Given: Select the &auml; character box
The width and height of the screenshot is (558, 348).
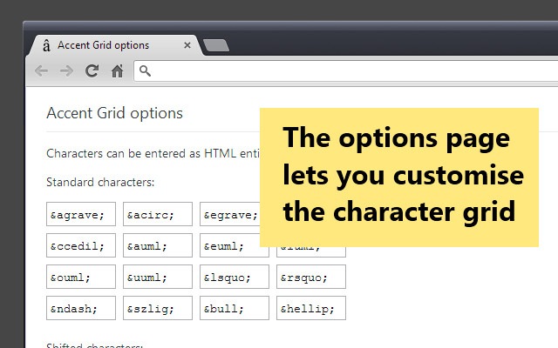Looking at the screenshot, I should click(x=158, y=246).
